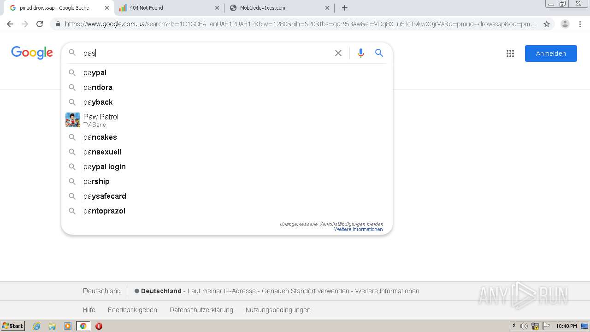Select the Paw Patrol TV-Serie suggestion
590x332 pixels.
pos(227,120)
